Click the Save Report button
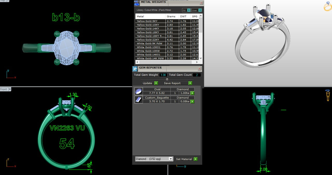The height and width of the screenshot is (175, 332). 176,83
